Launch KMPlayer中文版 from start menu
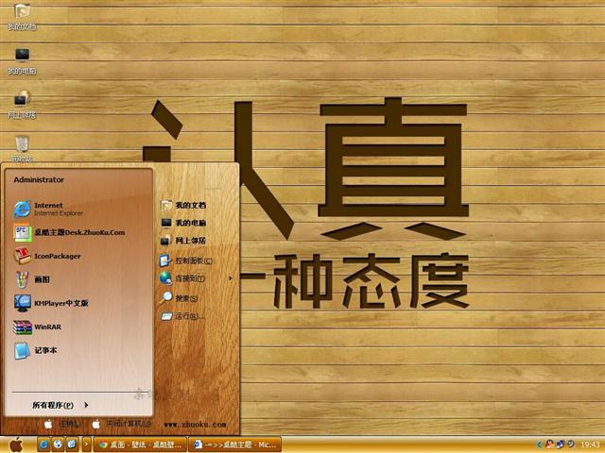This screenshot has width=605, height=453. (x=79, y=303)
